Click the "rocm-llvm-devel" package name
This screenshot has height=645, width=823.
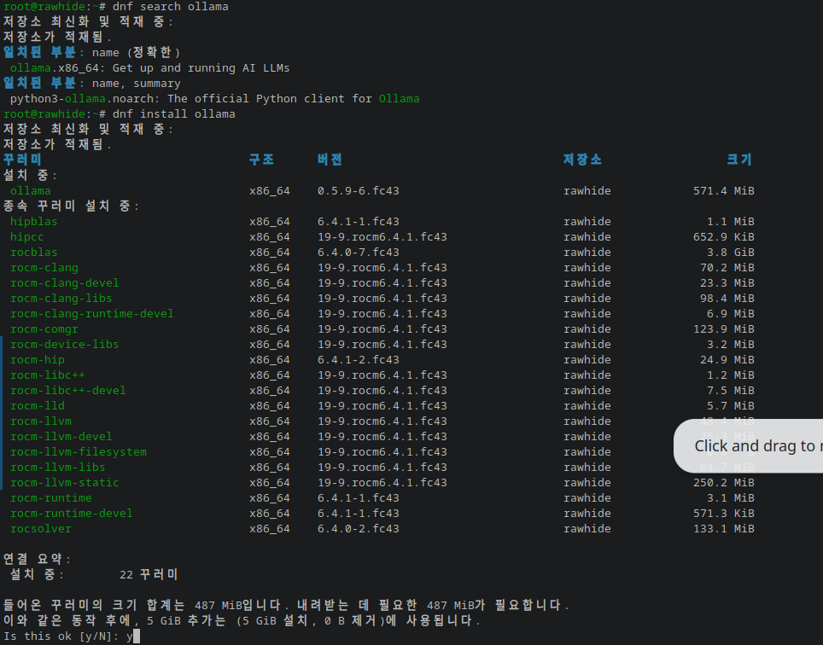click(61, 437)
